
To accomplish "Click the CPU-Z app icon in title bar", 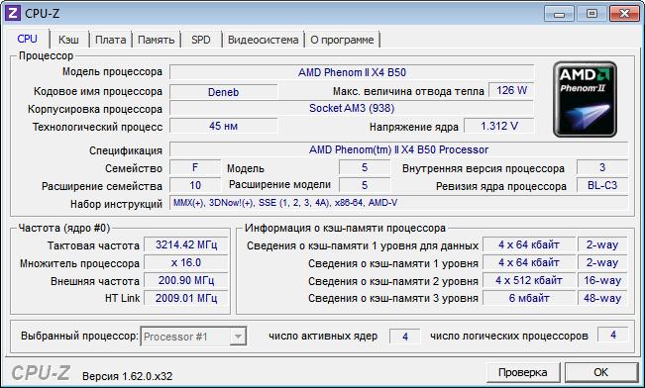I will click(x=12, y=13).
